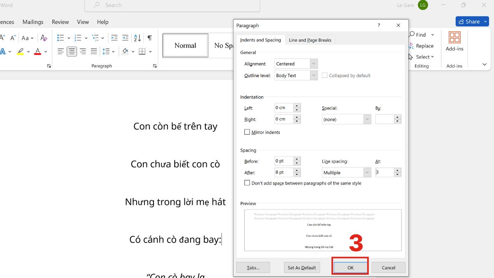Click the spinner on the By field

pos(397,119)
